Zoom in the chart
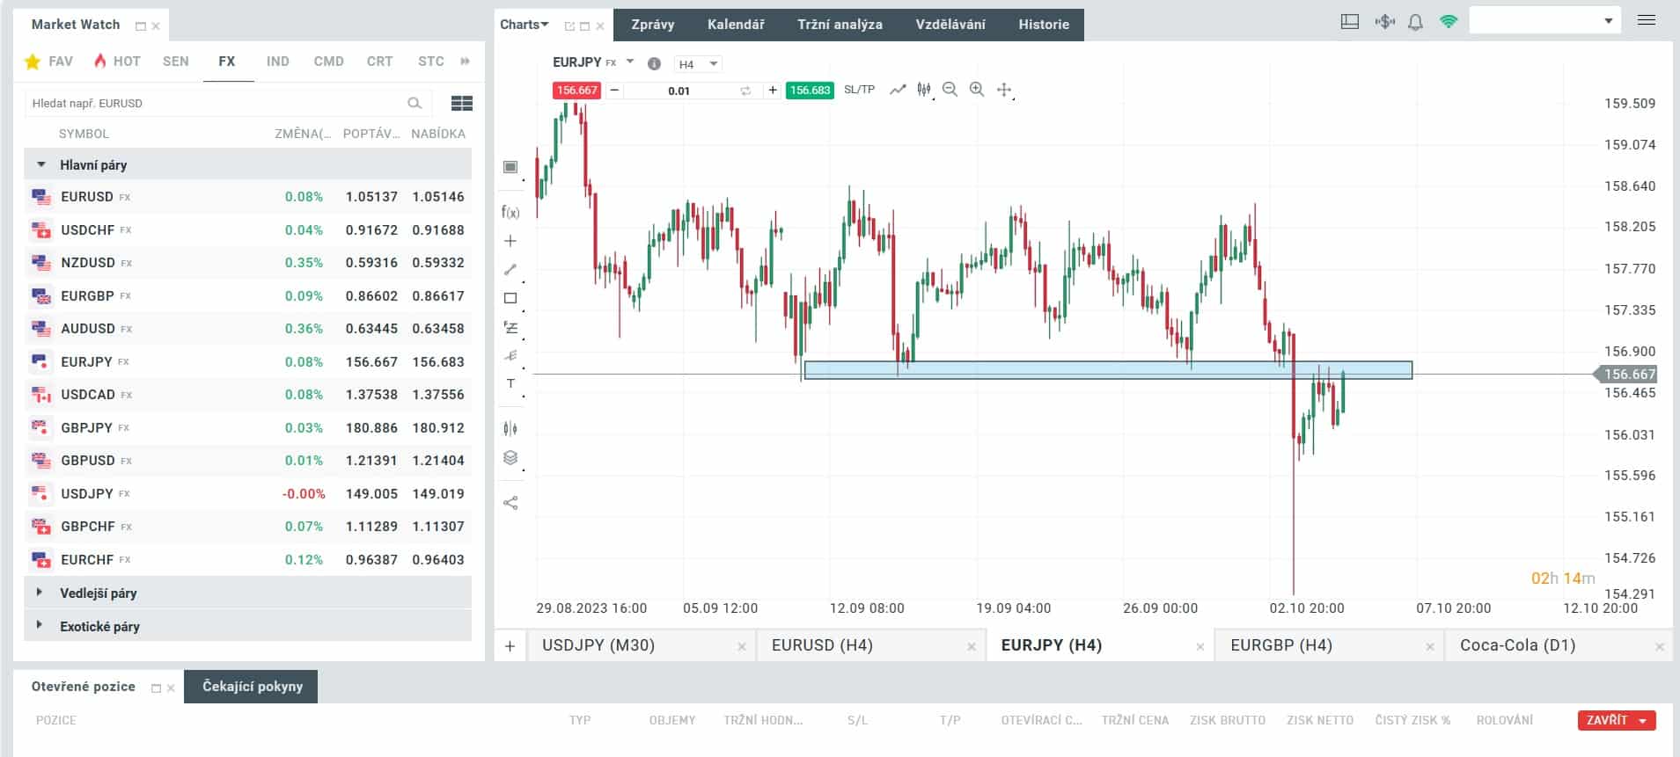 pos(976,90)
